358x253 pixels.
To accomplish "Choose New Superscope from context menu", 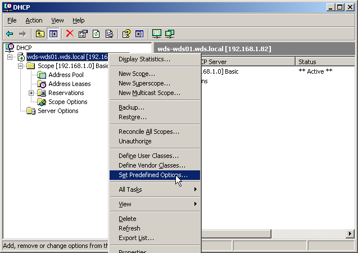I will (x=155, y=84).
